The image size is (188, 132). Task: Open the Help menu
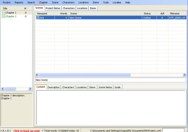click(x=128, y=3)
